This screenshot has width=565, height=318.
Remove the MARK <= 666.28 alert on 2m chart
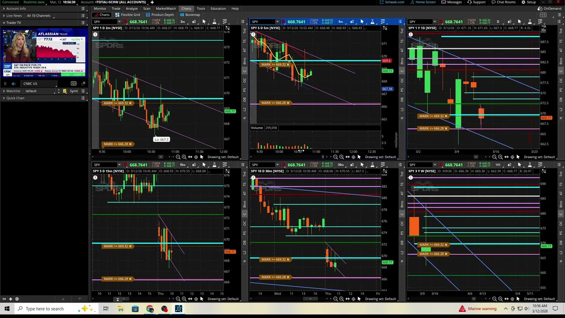[130, 144]
